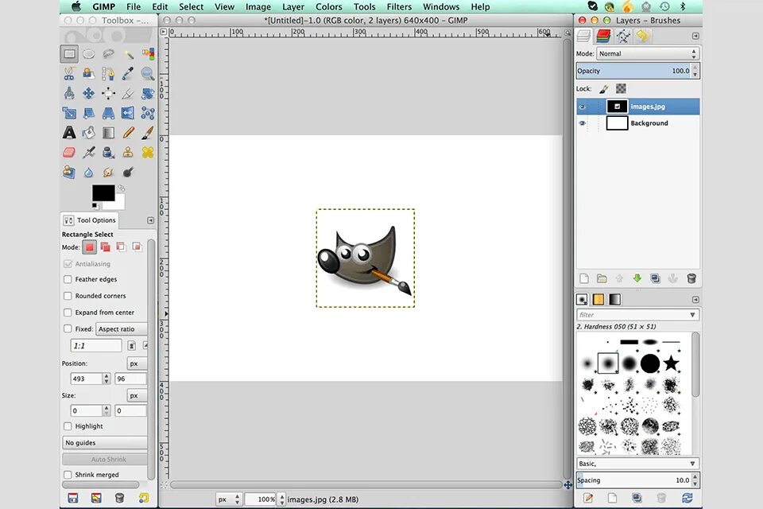Enable Rounded corners checkbox
The width and height of the screenshot is (763, 509).
68,296
